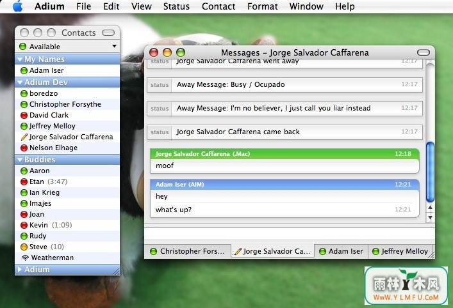This screenshot has width=453, height=308.
Task: Click Steve's orange idle icon
Action: pos(24,247)
